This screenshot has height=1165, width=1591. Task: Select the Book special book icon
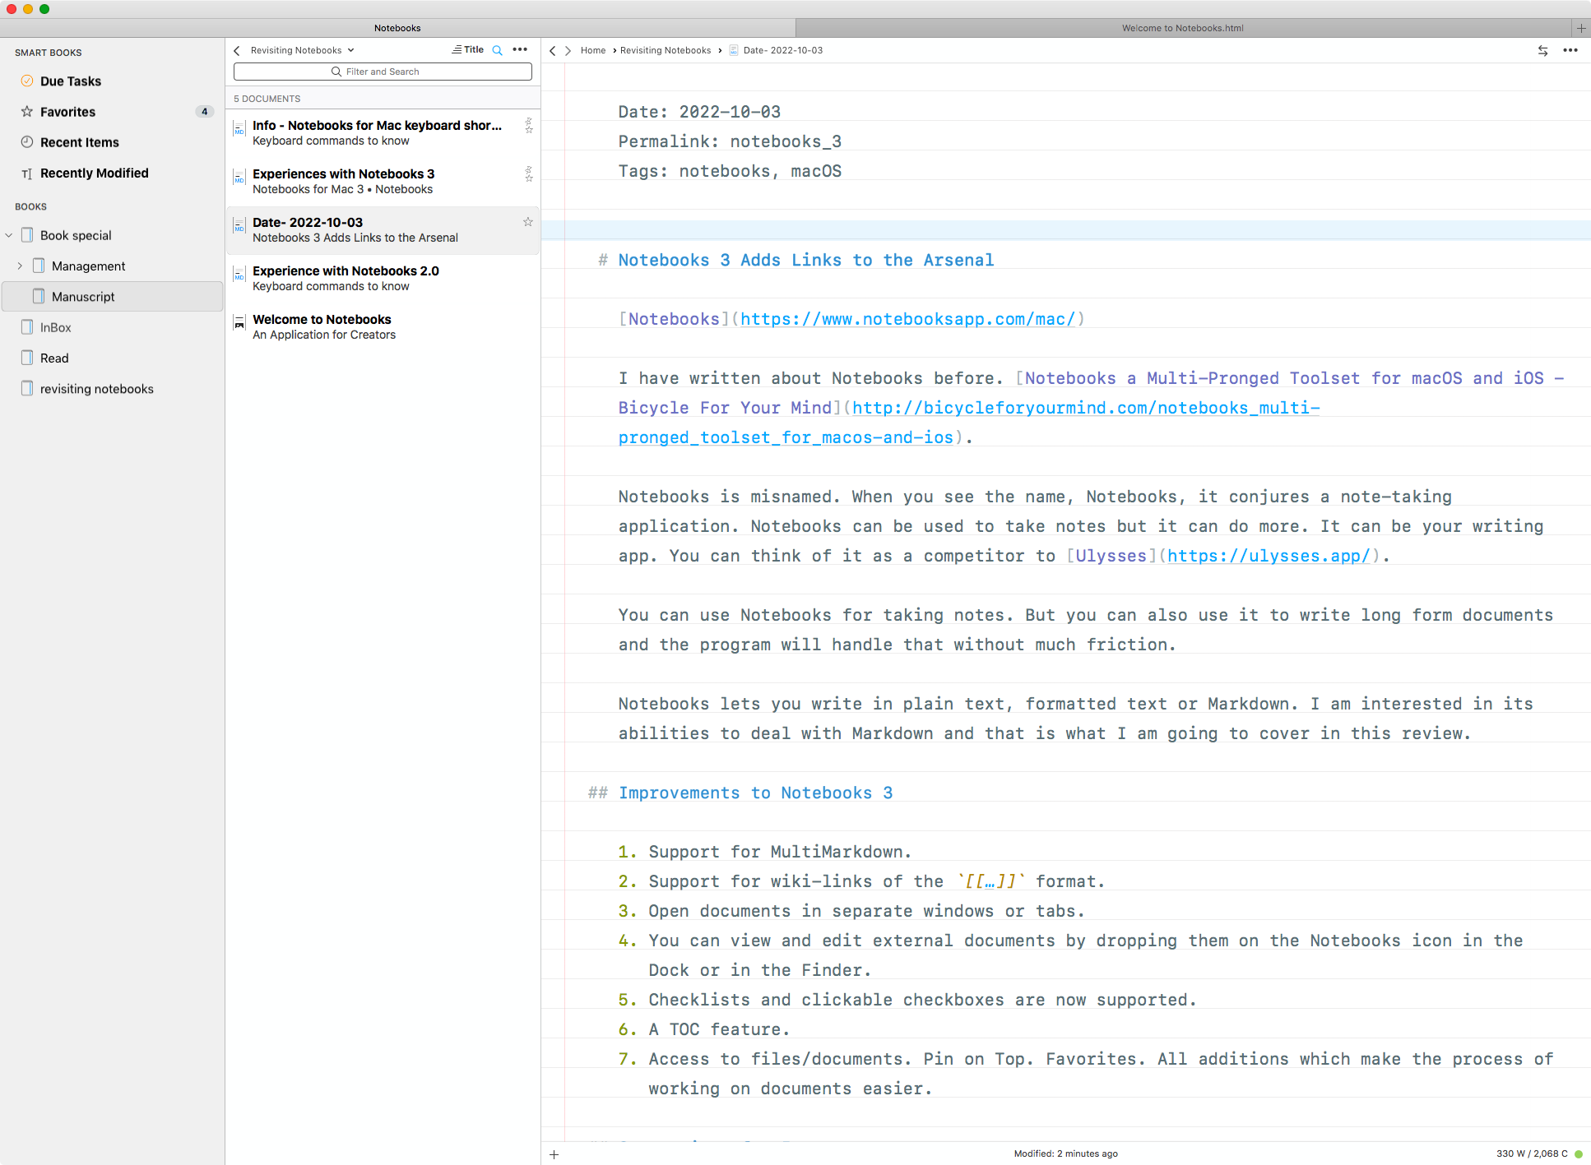pyautogui.click(x=27, y=235)
